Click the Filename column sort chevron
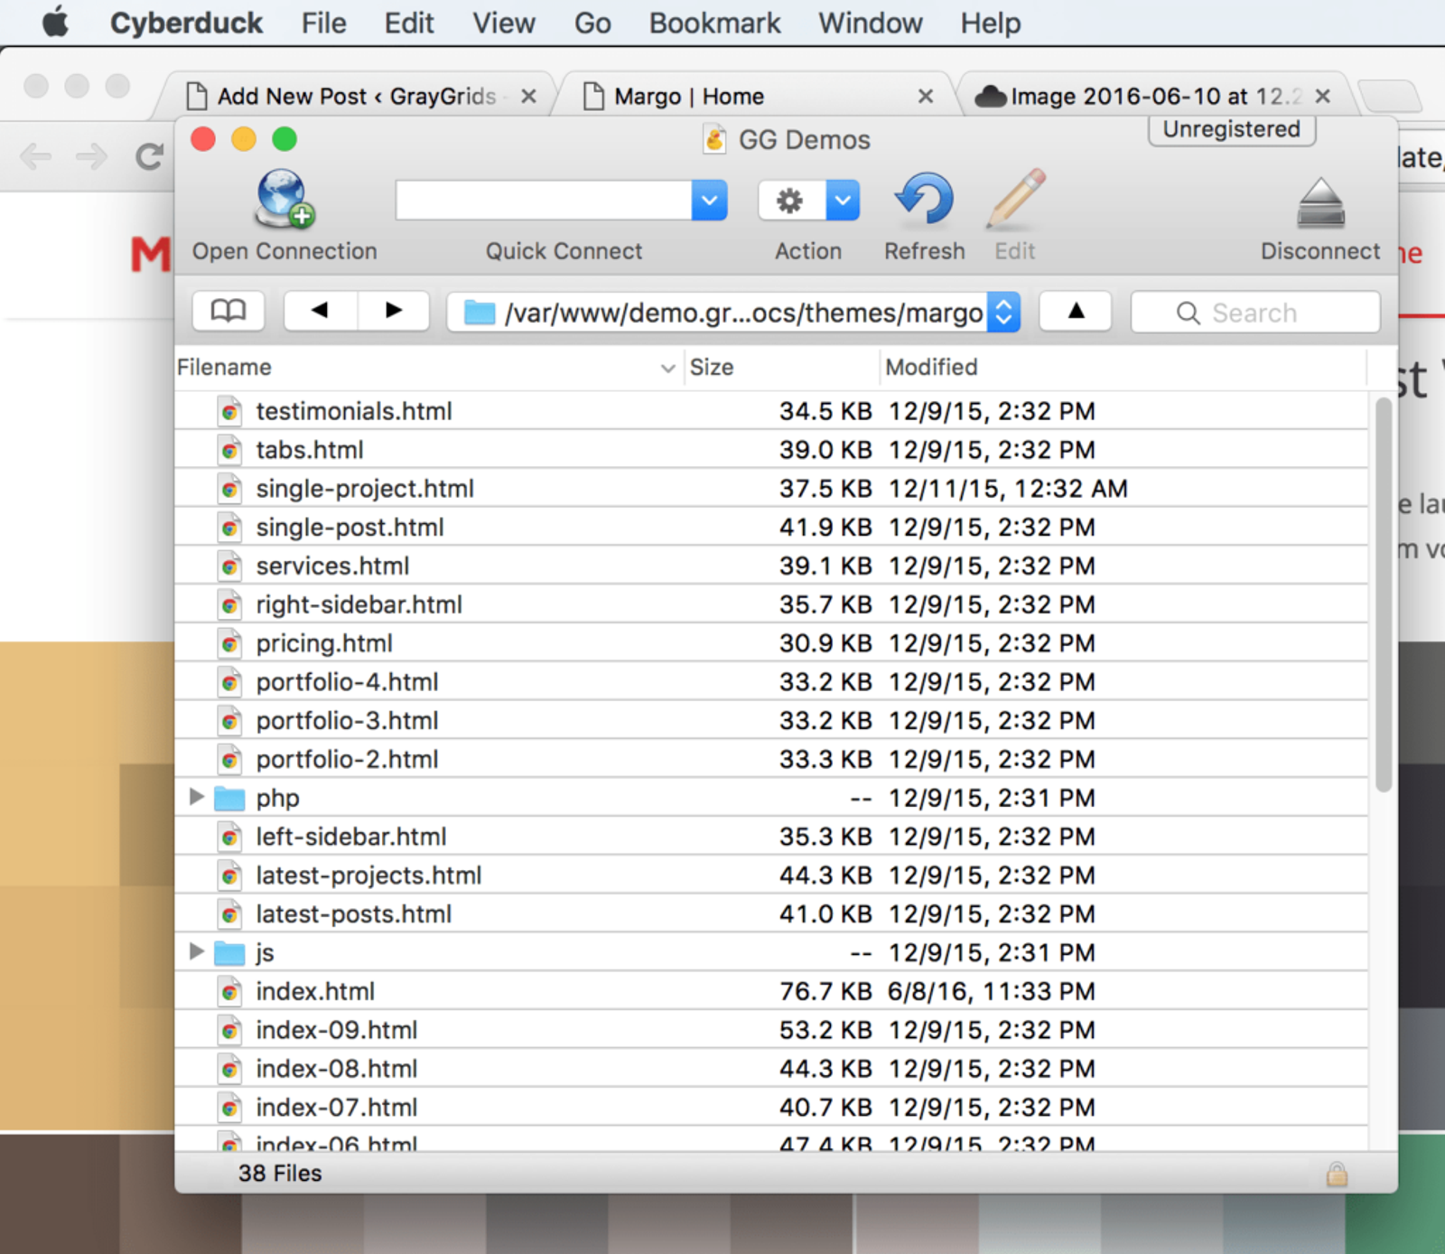 point(667,368)
